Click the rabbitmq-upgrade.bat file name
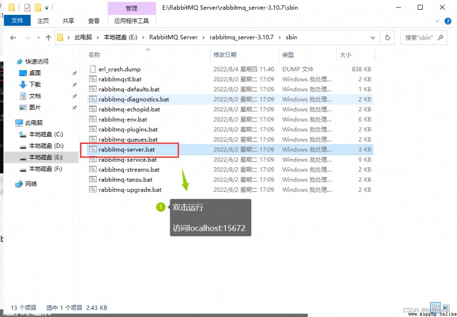457x317 pixels. click(130, 190)
